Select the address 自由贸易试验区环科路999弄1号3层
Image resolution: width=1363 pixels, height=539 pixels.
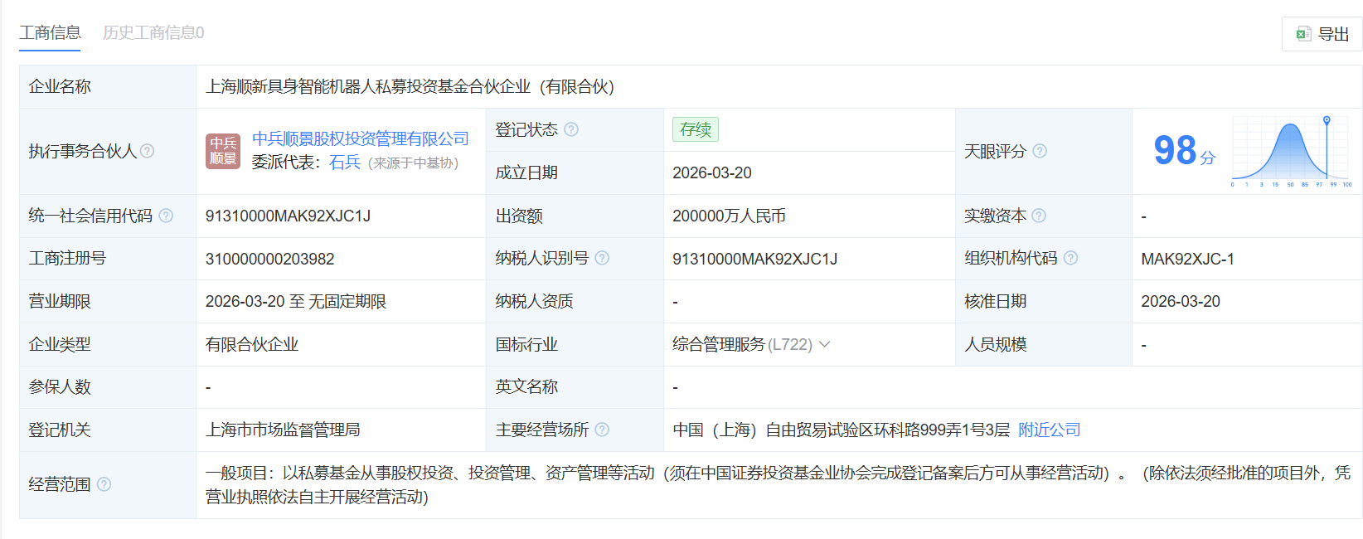click(x=887, y=430)
